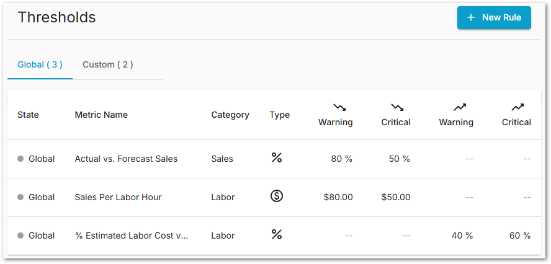
Task: Click the first downward-trend Warning icon
Action: tap(339, 107)
